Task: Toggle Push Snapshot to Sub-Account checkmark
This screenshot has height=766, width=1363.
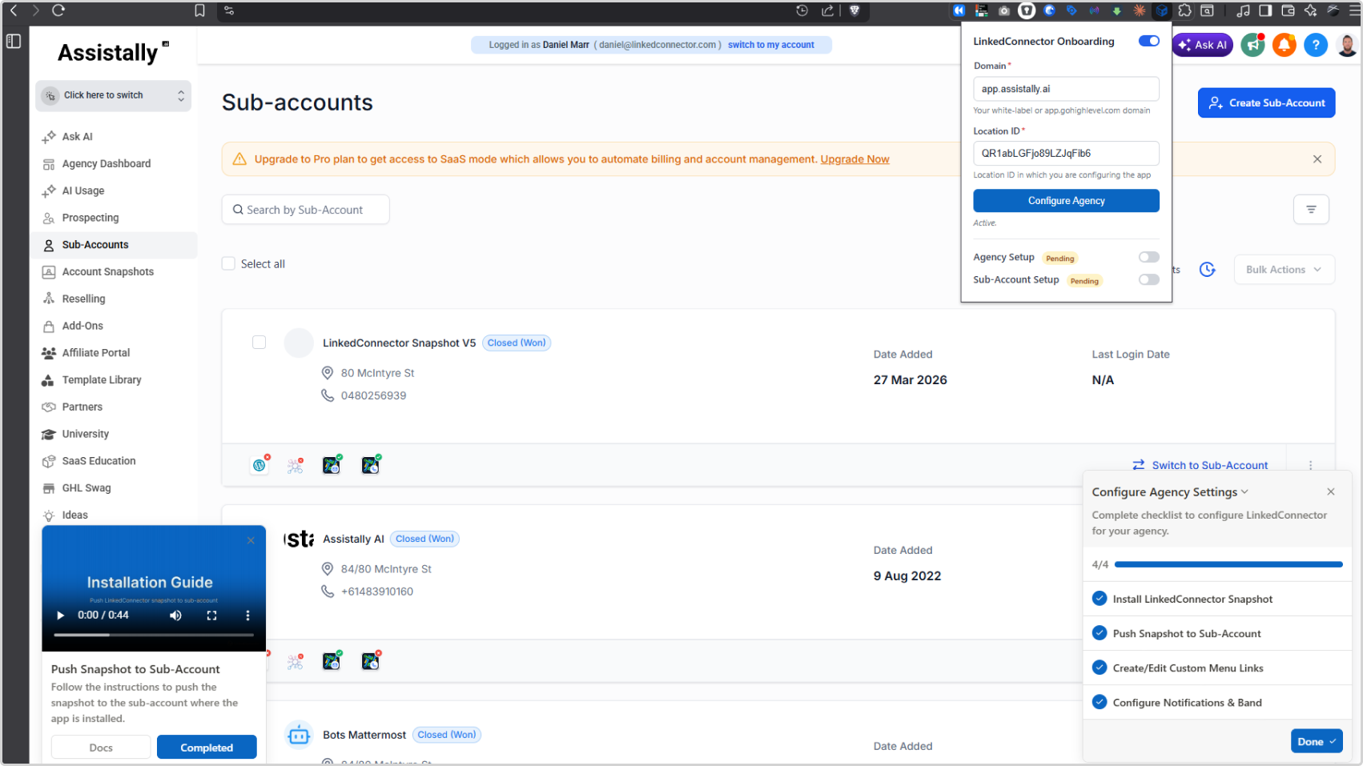Action: (1100, 632)
